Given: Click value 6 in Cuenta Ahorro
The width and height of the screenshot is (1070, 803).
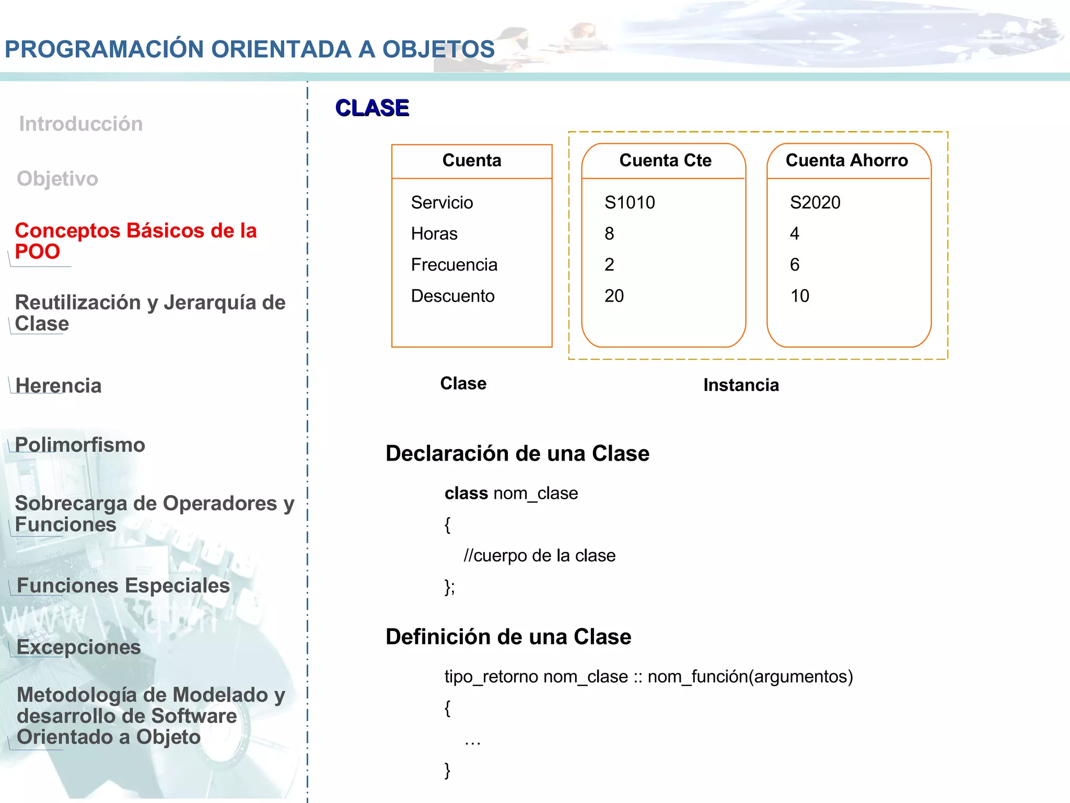Looking at the screenshot, I should [x=795, y=265].
